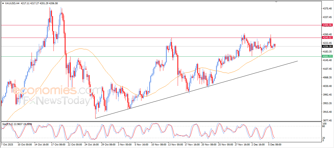Click the 4375.40 price axis value

[327, 9]
